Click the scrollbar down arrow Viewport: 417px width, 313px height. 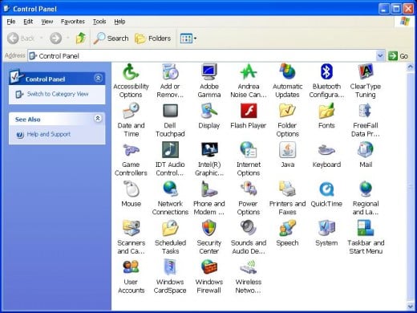pyautogui.click(x=411, y=307)
